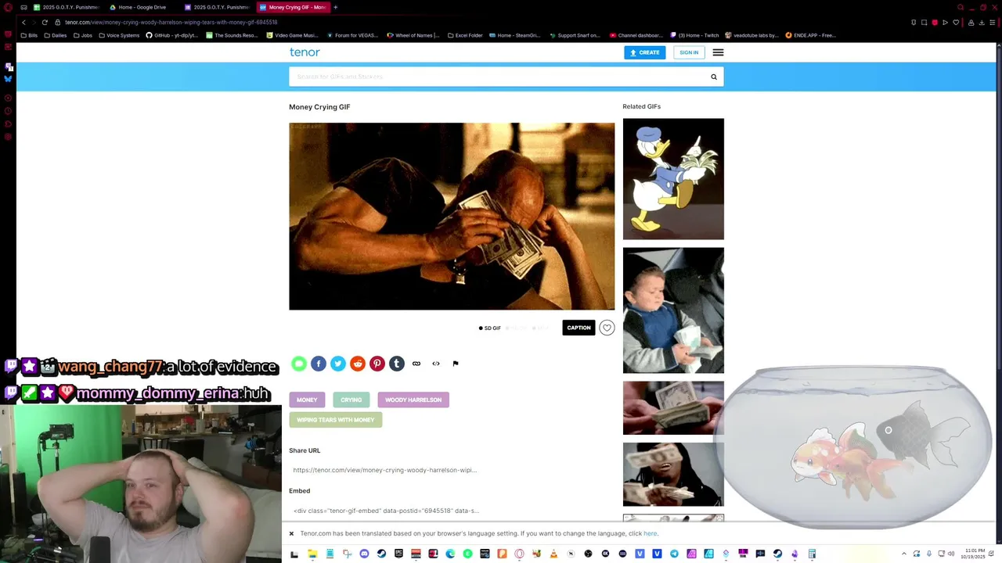Open Discord from the taskbar
This screenshot has width=1002, height=563.
(x=364, y=554)
